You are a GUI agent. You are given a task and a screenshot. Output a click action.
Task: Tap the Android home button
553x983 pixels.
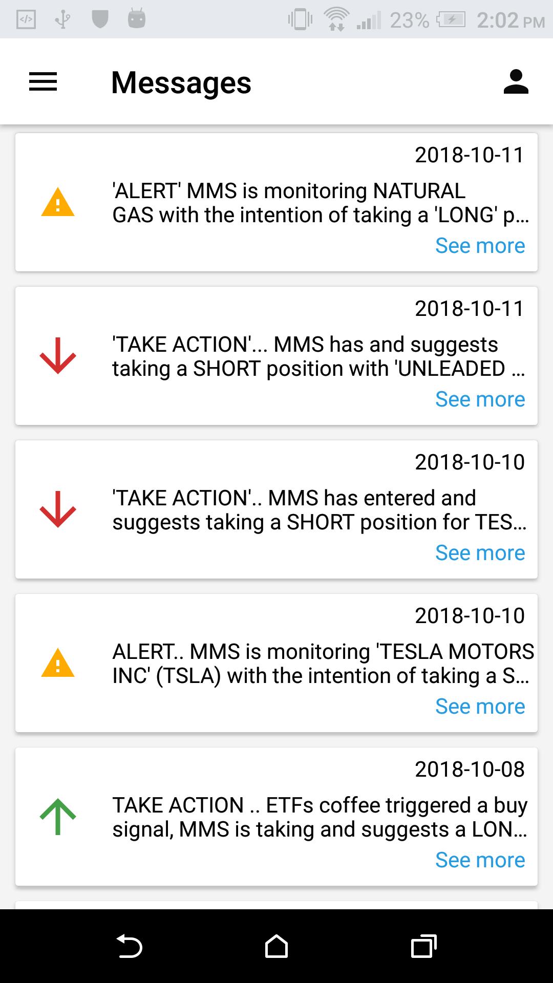[x=276, y=946]
